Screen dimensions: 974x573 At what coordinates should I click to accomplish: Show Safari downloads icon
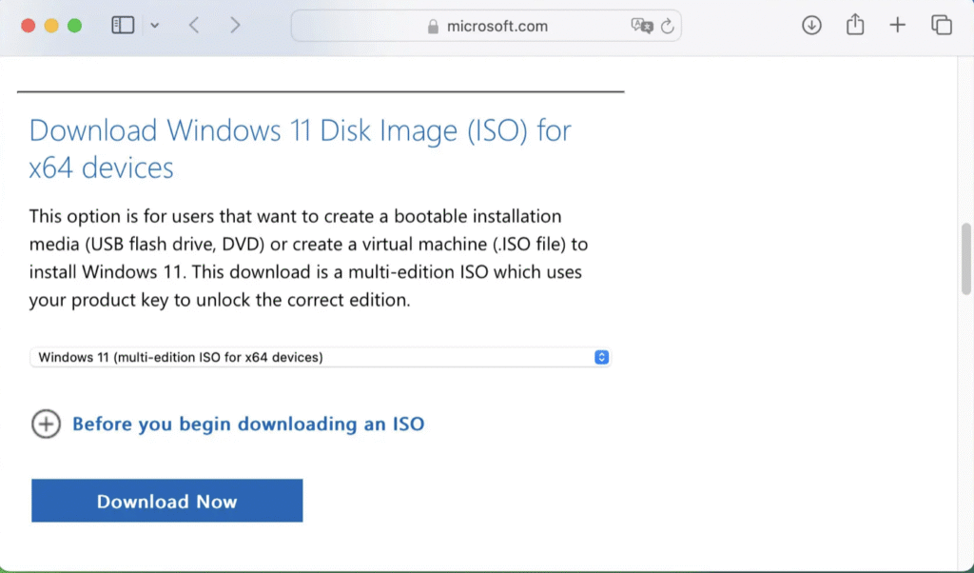click(811, 26)
